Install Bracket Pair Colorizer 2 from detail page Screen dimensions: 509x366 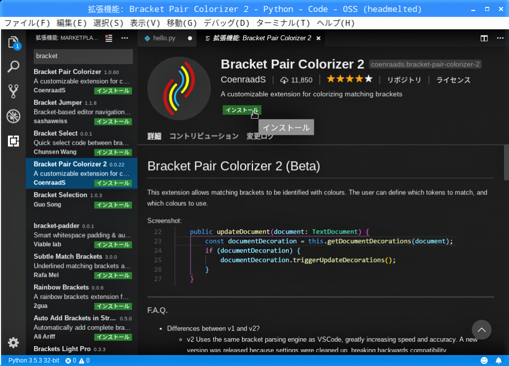pyautogui.click(x=242, y=110)
